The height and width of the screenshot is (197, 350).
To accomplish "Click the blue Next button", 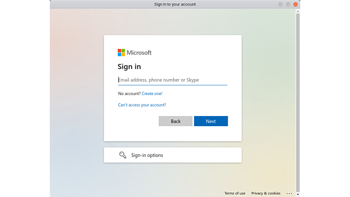I will click(x=211, y=121).
